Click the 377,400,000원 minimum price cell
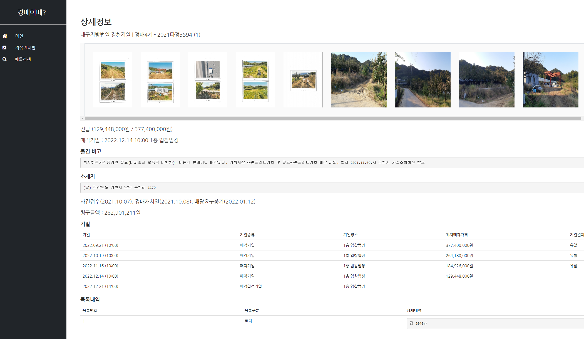Viewport: 584px width, 339px height. click(459, 245)
